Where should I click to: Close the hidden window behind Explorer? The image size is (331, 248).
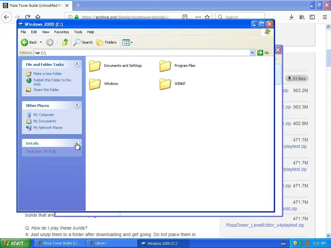point(278,50)
